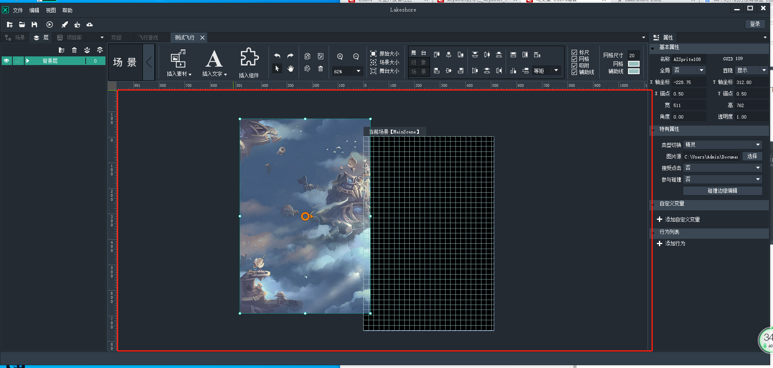Open the 接受点击 dropdown
This screenshot has height=368, width=773.
[723, 168]
